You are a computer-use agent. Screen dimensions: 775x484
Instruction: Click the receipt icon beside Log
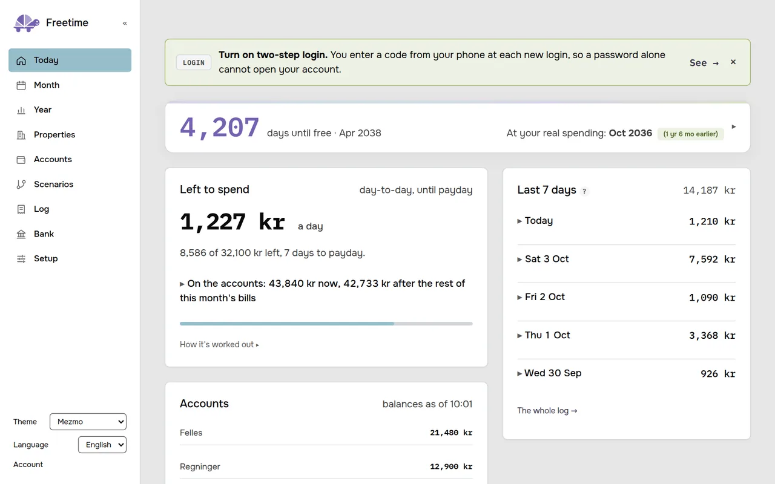pyautogui.click(x=21, y=209)
